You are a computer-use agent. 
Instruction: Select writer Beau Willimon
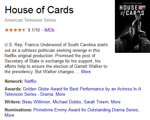tap(36, 102)
